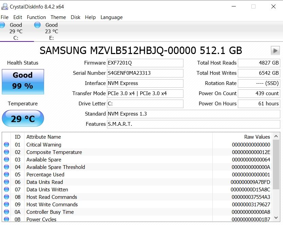Click raw value 000000009A7BFD

pos(250,182)
